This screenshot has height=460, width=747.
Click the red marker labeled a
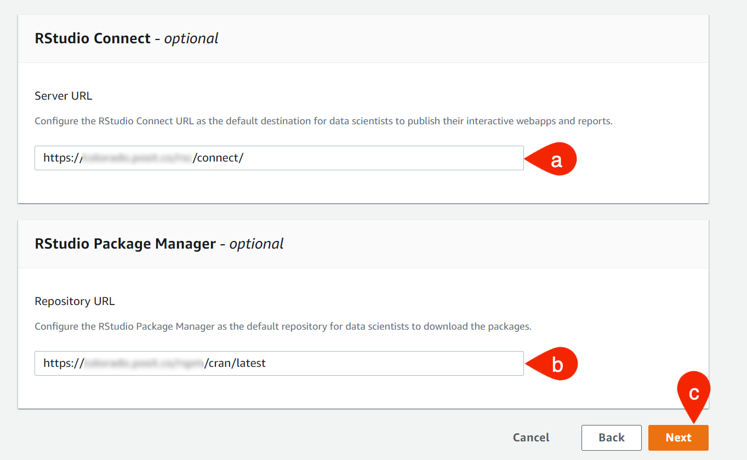pyautogui.click(x=554, y=160)
